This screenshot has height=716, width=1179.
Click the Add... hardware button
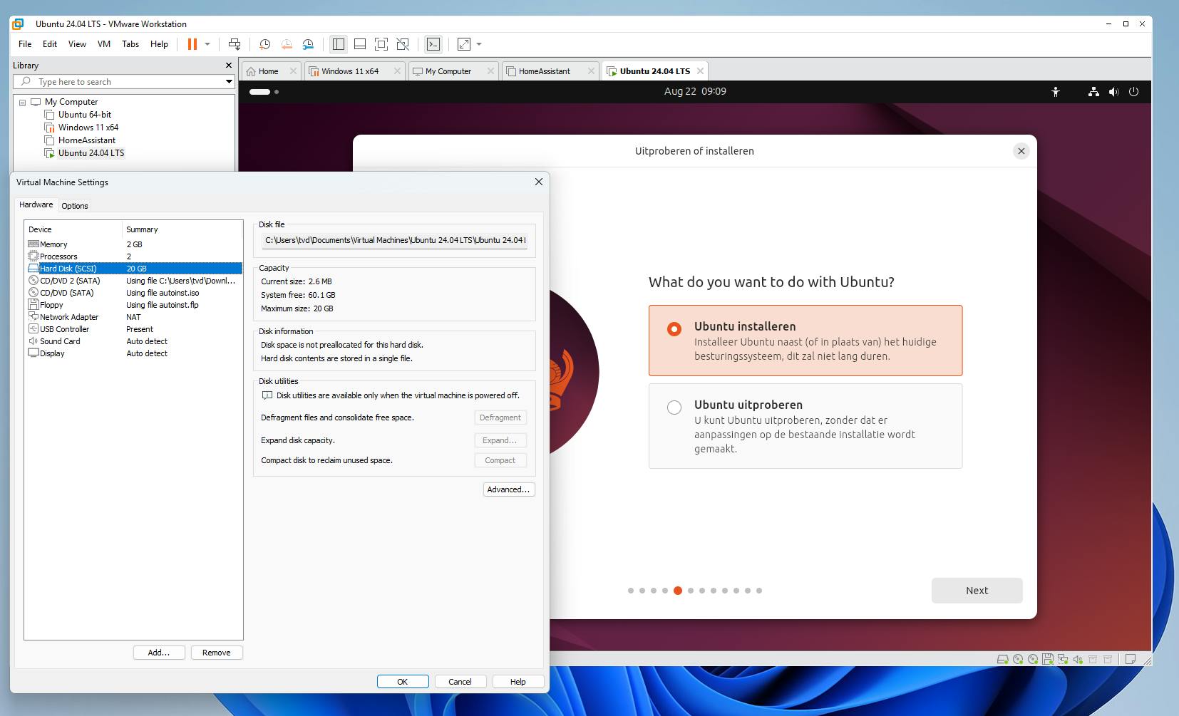coord(159,653)
